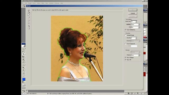Select the Eyedropper tool in Extract dialog
The image size is (169, 95).
pos(29,17)
